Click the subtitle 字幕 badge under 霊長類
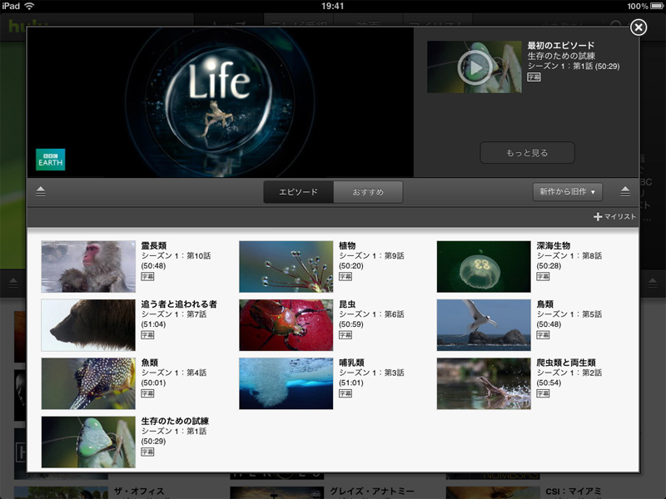 tap(147, 277)
